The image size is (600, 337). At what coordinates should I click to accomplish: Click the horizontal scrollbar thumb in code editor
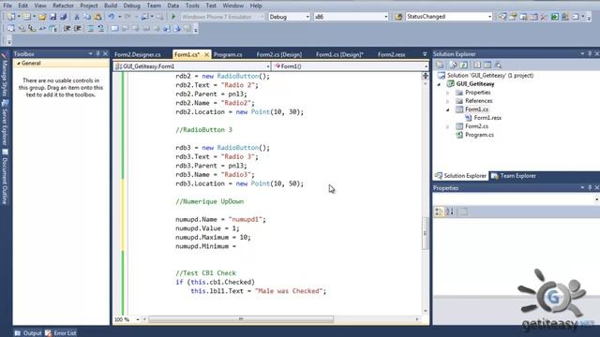(241, 319)
